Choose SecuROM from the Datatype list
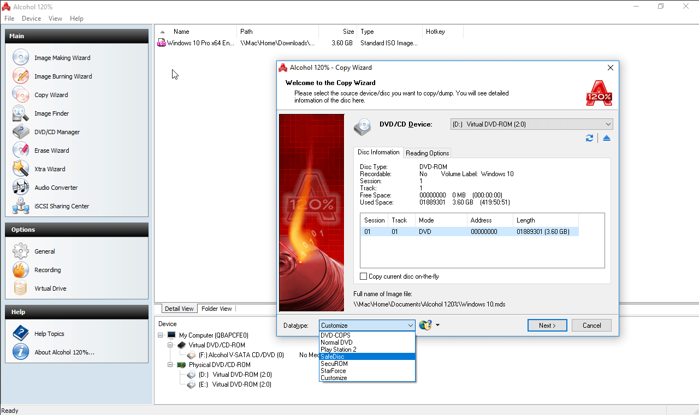This screenshot has height=415, width=699. click(x=334, y=364)
